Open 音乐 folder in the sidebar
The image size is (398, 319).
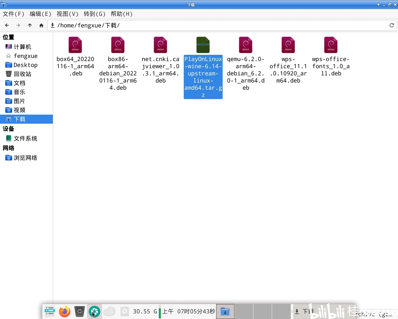(26, 92)
